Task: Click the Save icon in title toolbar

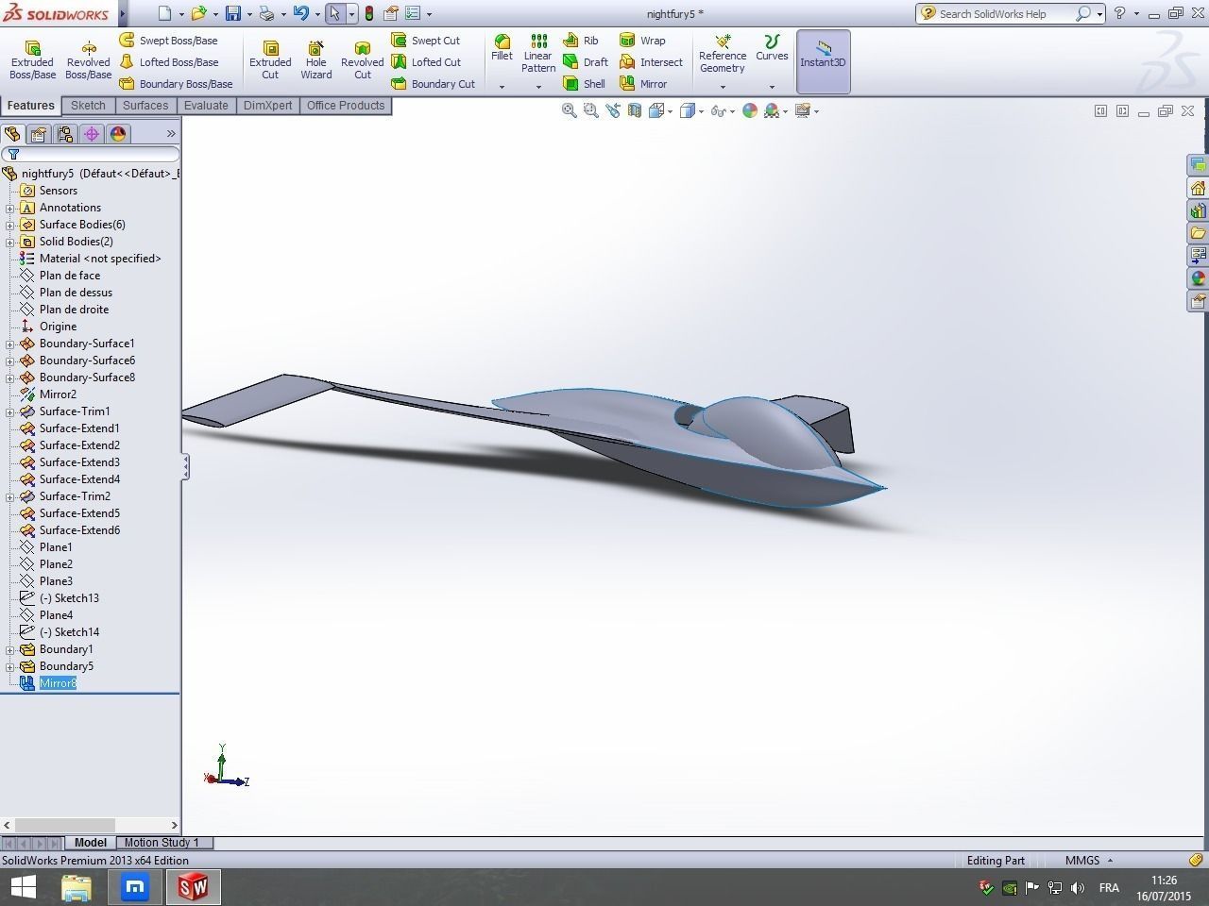Action: [232, 13]
